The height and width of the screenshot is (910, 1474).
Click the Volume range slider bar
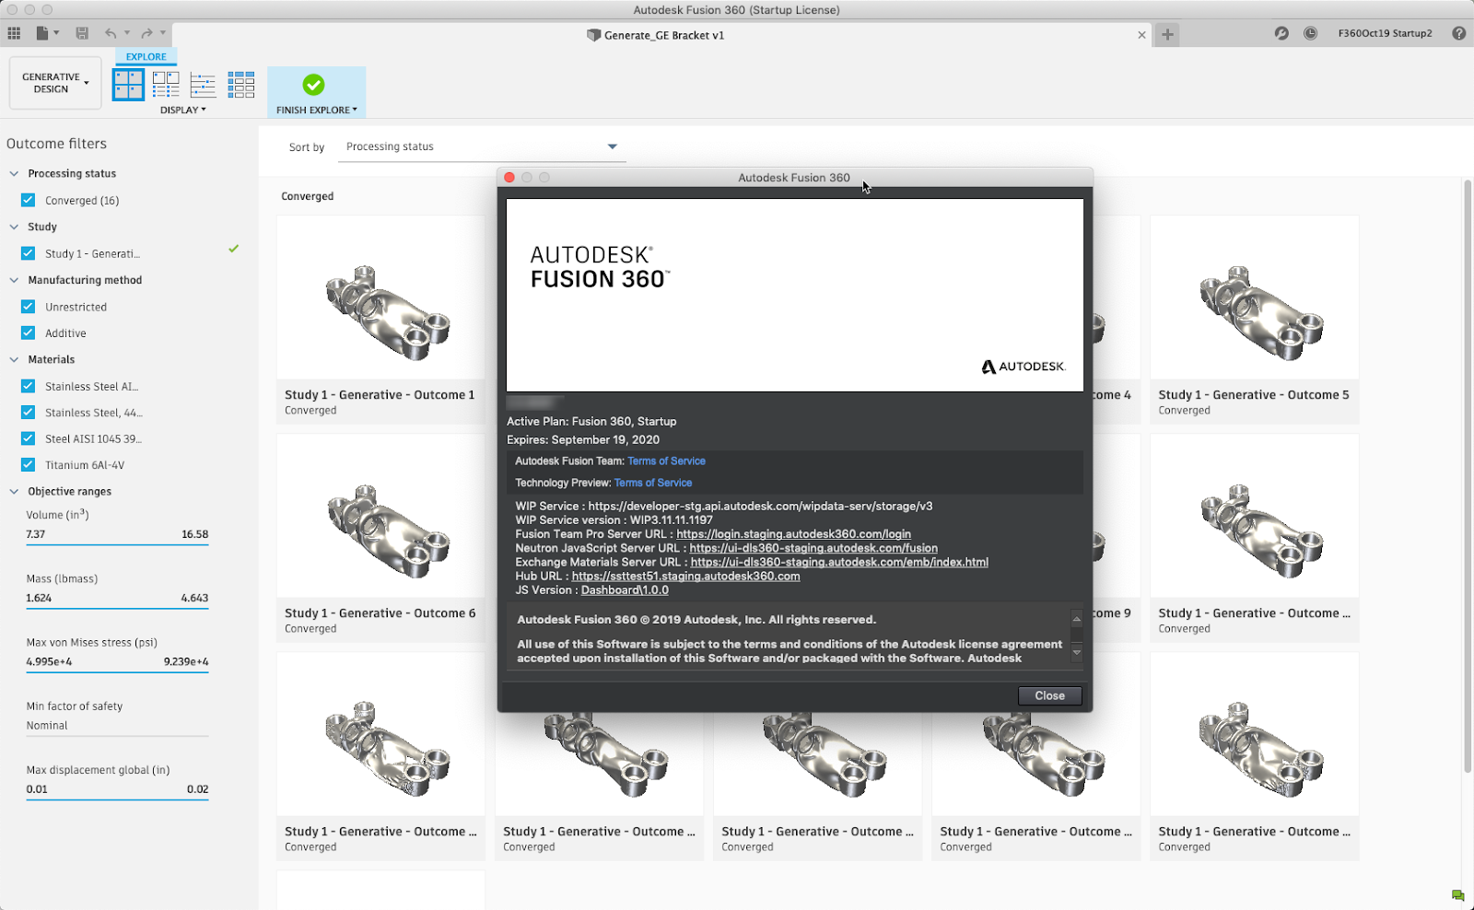coord(117,545)
